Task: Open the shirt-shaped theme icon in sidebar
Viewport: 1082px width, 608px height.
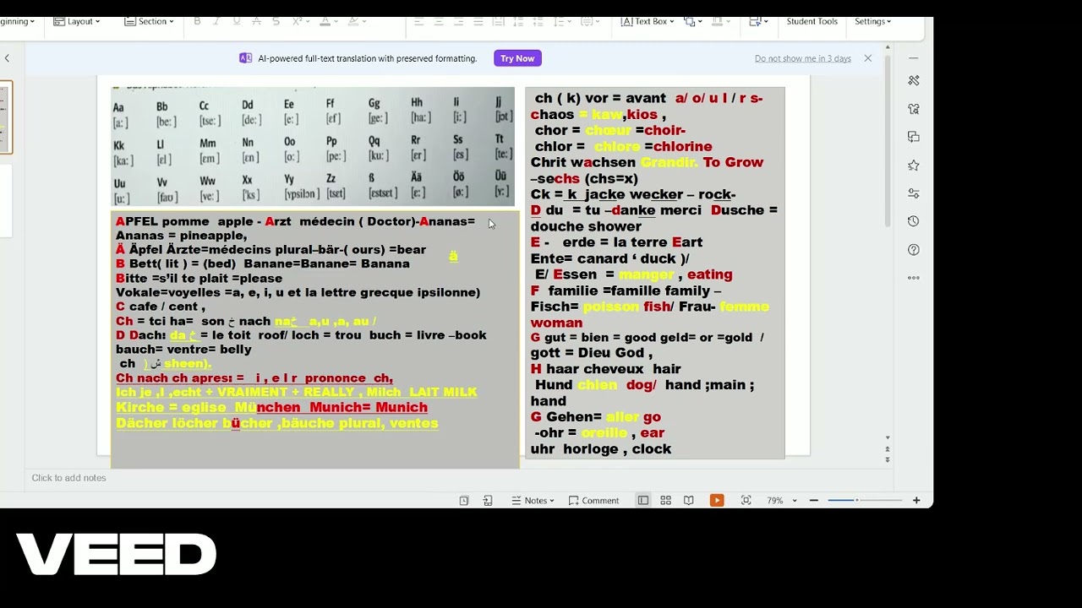Action: (914, 109)
